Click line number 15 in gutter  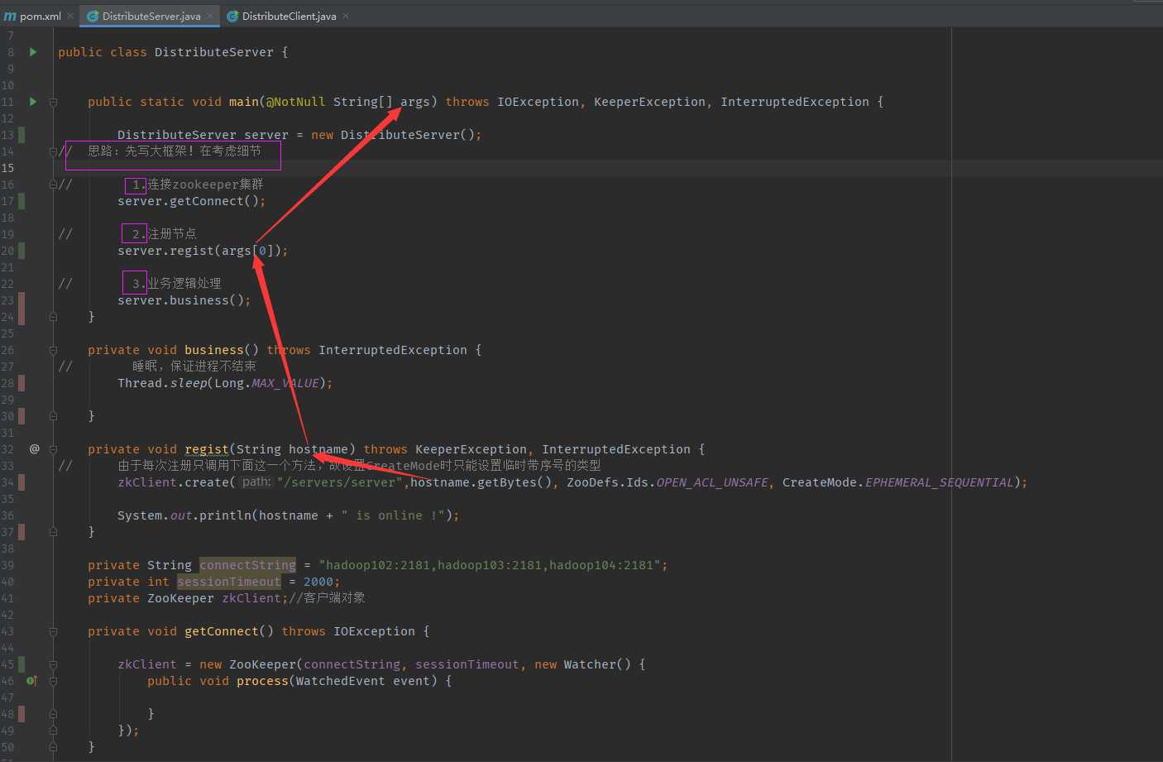pyautogui.click(x=8, y=167)
